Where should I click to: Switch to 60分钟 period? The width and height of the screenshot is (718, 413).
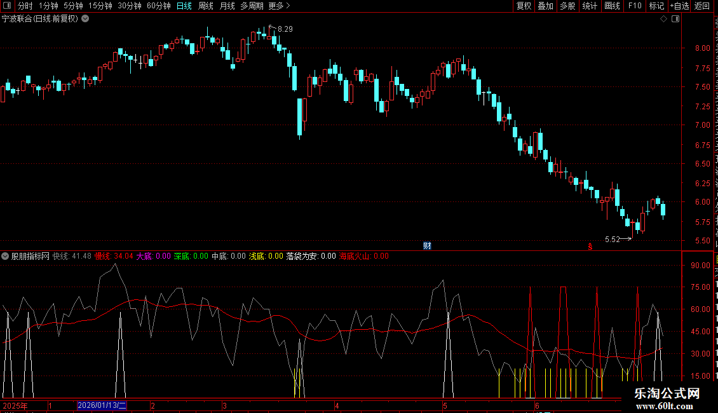click(x=159, y=6)
